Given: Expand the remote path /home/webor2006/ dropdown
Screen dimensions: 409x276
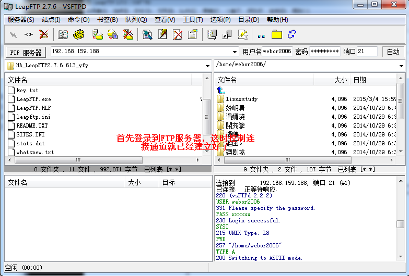Looking at the screenshot, I should tap(402, 66).
